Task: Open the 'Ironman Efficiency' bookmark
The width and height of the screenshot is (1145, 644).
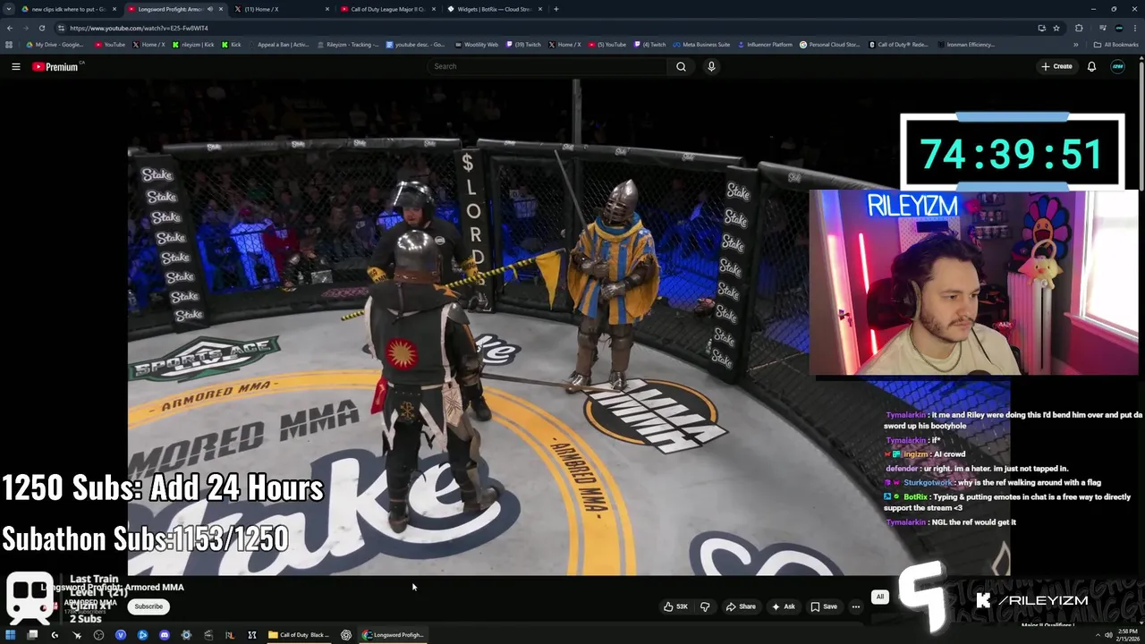Action: tap(966, 45)
